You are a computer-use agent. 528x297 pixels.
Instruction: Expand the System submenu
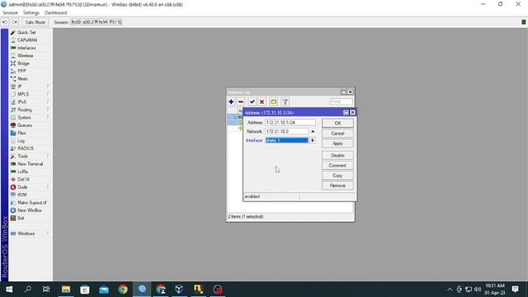(24, 117)
